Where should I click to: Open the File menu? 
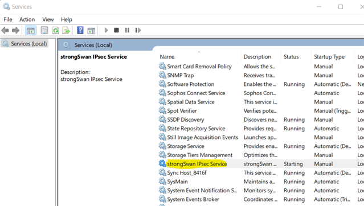point(8,19)
